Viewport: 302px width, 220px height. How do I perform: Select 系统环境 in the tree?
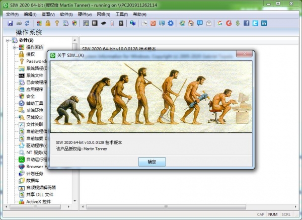(x=35, y=110)
